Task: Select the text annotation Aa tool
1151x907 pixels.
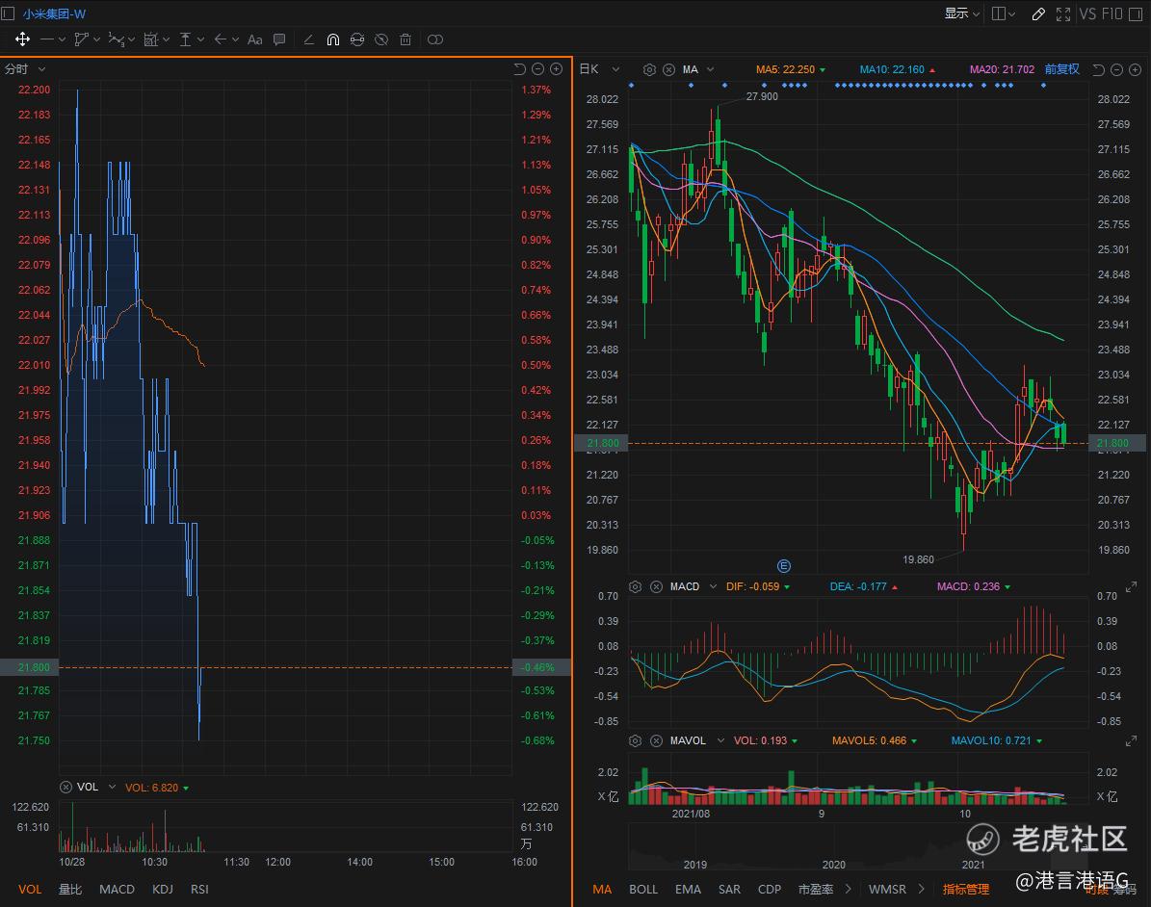Action: point(254,39)
